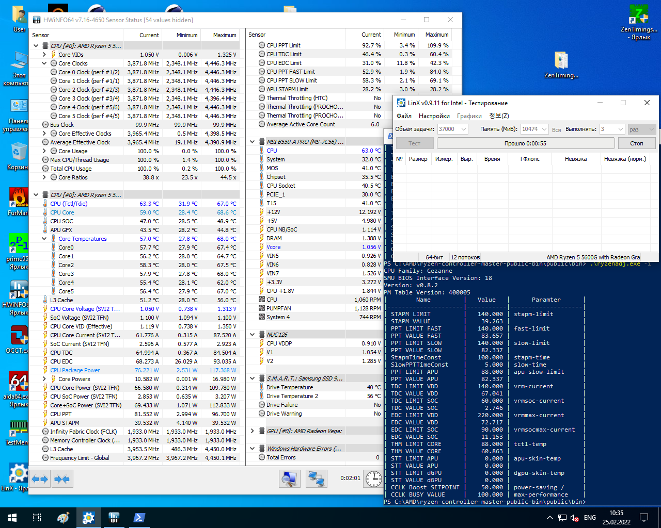Click the volume icon in system tray

574,518
